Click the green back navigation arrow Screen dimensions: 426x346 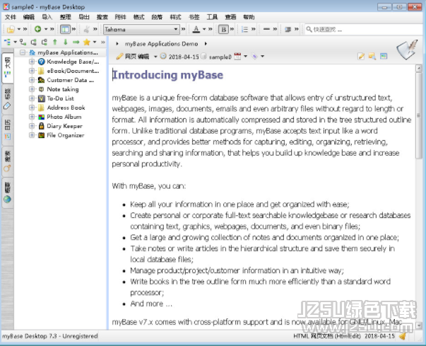point(37,29)
